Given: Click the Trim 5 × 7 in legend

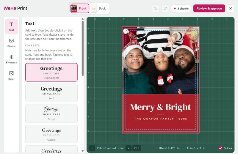Looking at the screenshot, I should coord(194,148).
